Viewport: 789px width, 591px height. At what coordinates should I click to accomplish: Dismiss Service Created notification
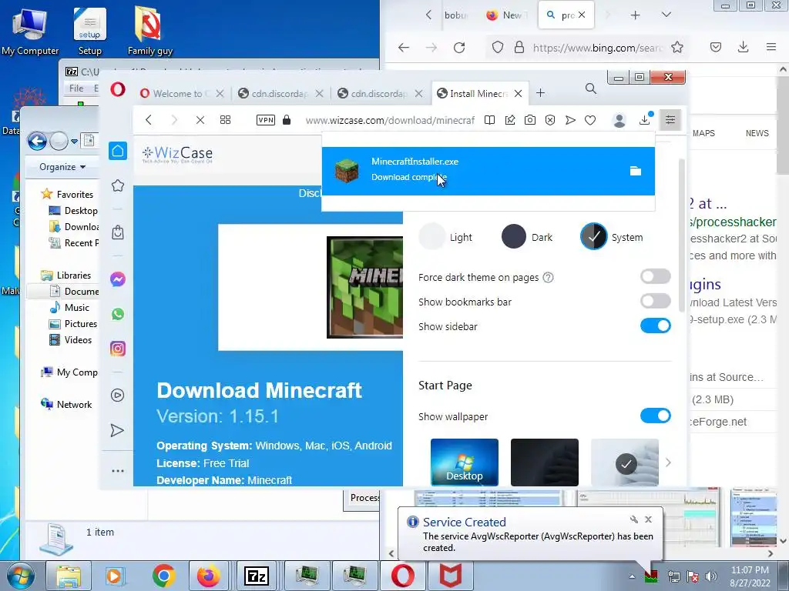[x=648, y=519]
